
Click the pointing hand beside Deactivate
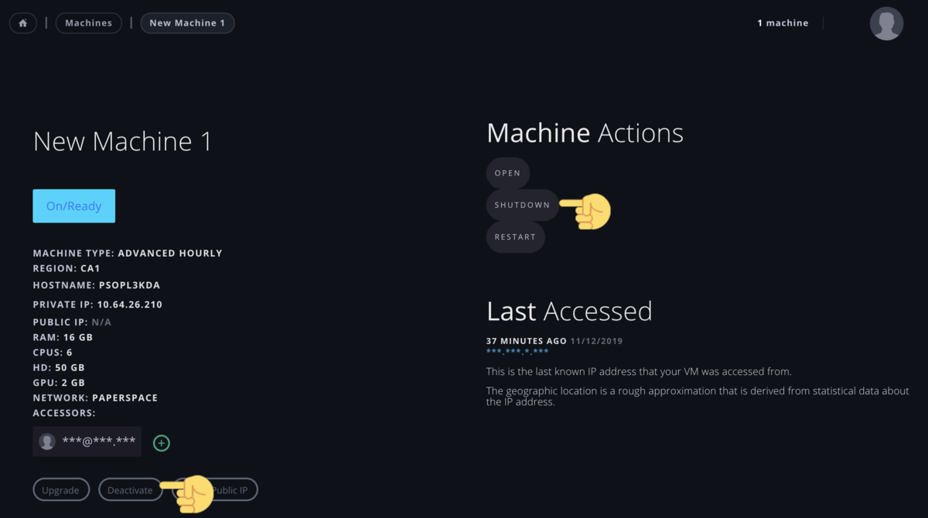[x=187, y=493]
